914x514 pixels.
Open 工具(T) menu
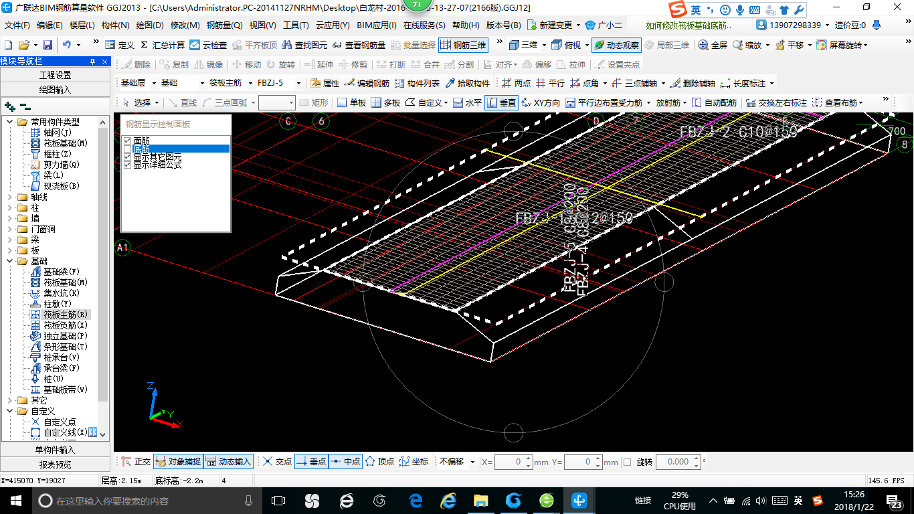296,25
